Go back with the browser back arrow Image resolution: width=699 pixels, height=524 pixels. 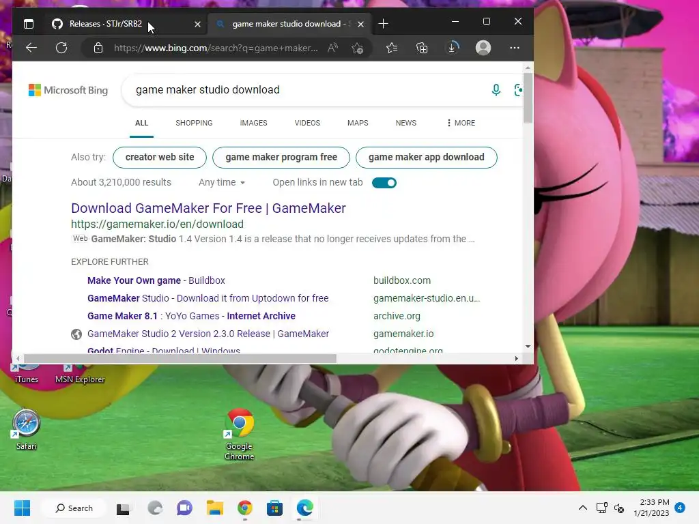point(31,48)
